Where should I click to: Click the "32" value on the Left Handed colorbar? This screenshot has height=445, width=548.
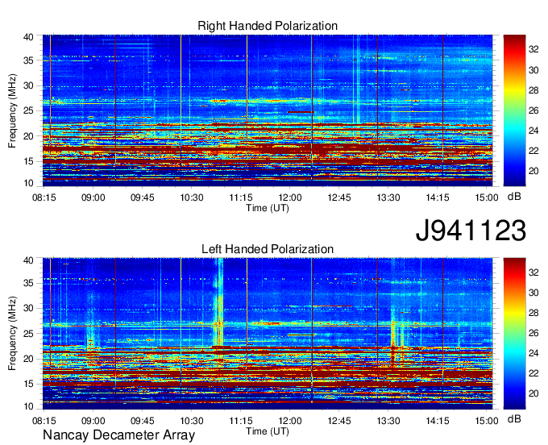click(x=533, y=272)
